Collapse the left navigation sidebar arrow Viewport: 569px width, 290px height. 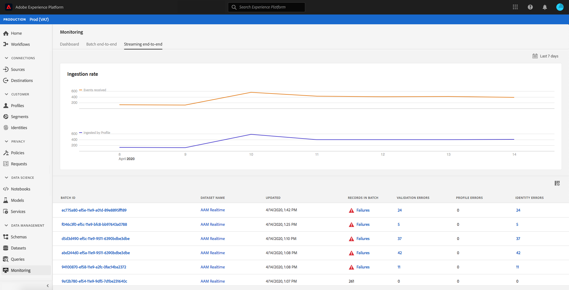click(x=48, y=286)
